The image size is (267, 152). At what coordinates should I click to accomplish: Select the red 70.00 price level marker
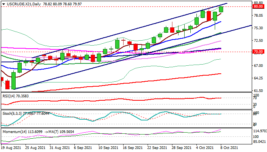[x=258, y=51]
